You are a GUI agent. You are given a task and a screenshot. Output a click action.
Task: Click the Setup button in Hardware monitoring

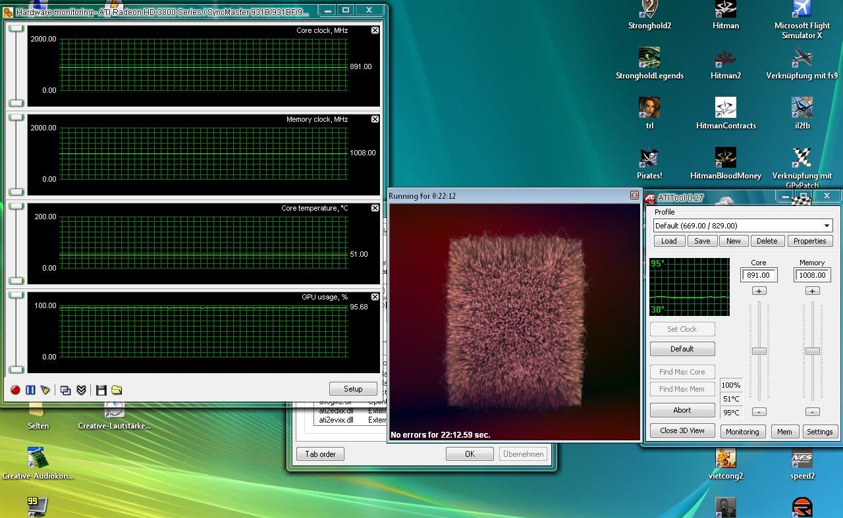tap(353, 388)
